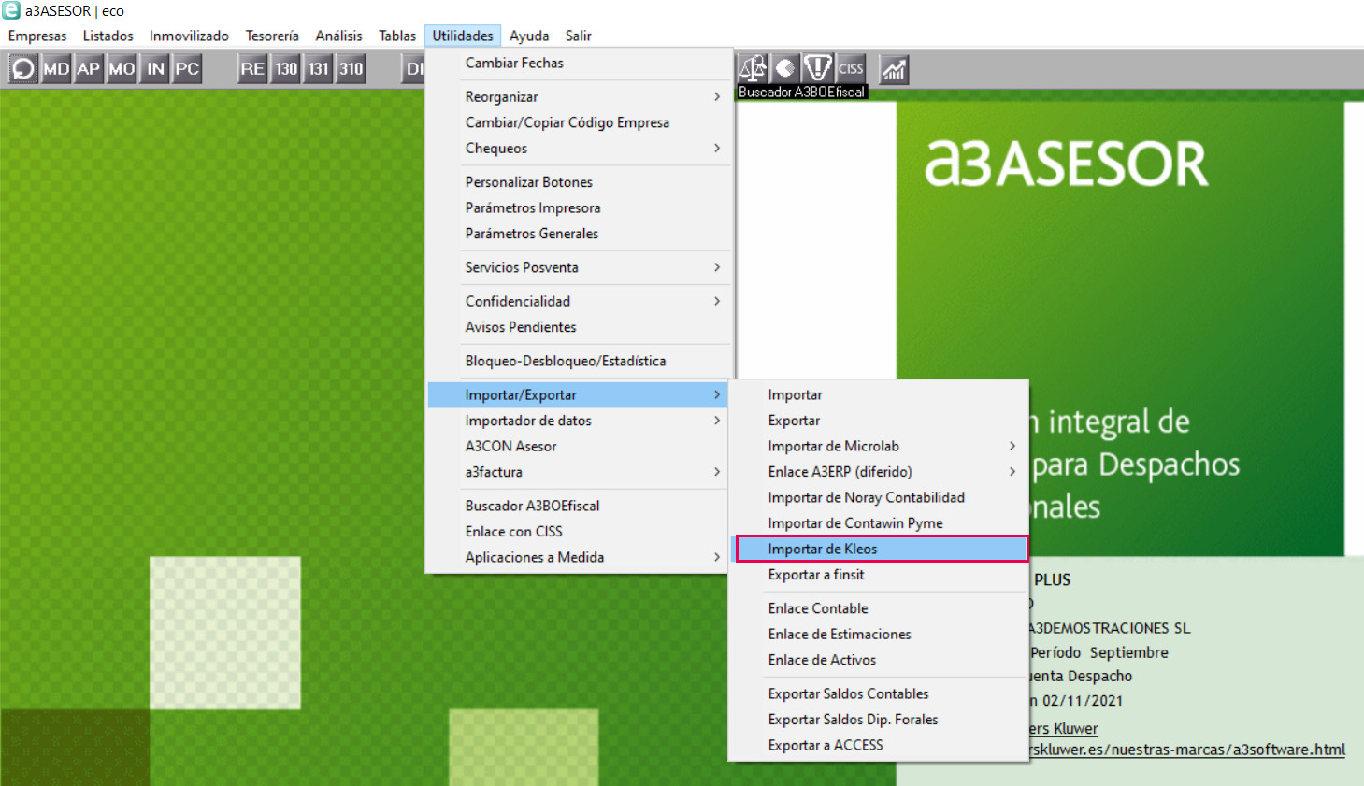Expand the Confidencialidad submenu

click(580, 301)
